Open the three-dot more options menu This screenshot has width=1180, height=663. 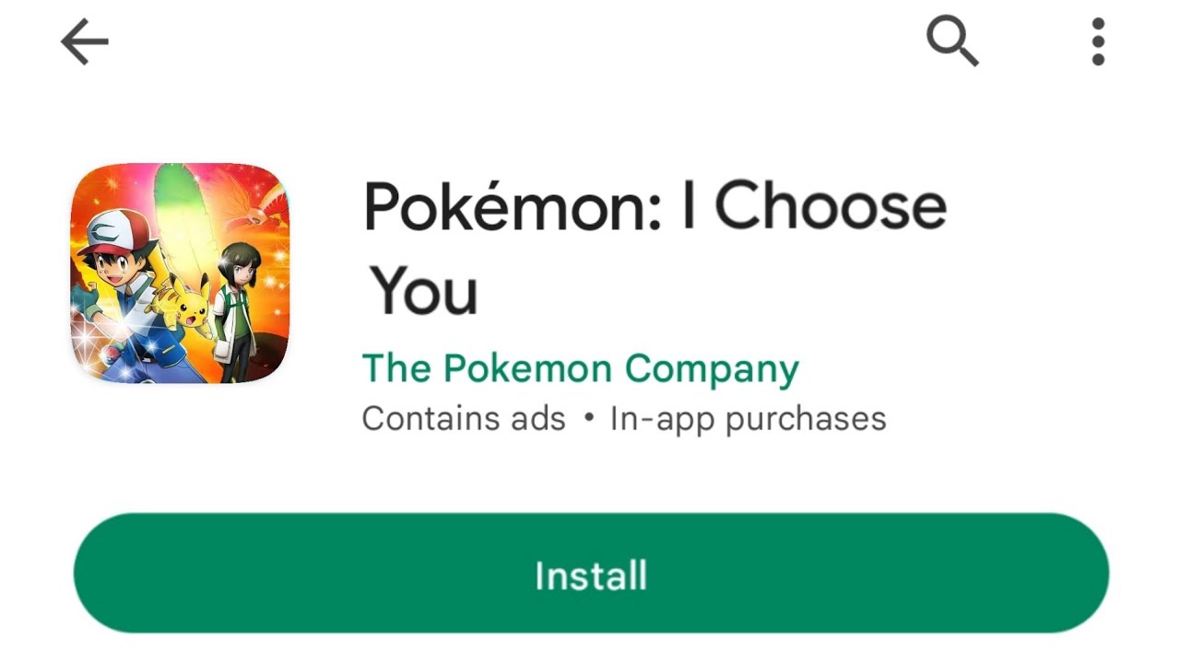pos(1097,42)
